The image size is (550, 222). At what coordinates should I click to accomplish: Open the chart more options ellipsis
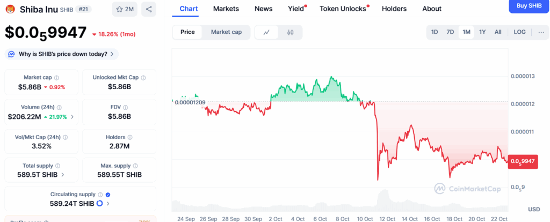point(541,32)
